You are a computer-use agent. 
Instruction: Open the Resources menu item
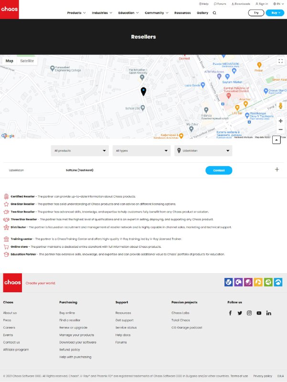[182, 13]
